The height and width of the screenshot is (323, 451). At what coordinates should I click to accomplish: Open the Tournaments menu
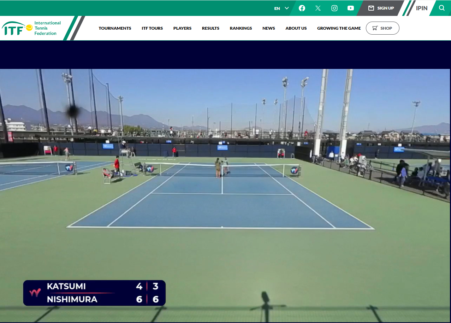[115, 28]
